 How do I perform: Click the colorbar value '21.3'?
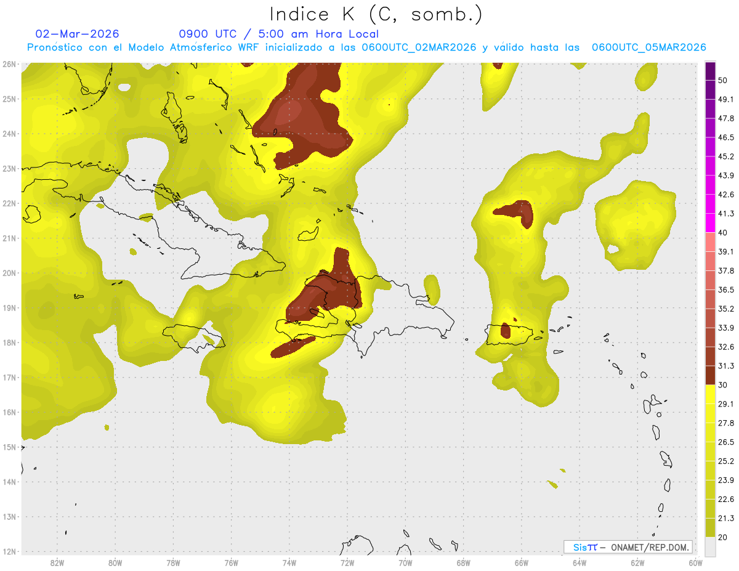726,519
